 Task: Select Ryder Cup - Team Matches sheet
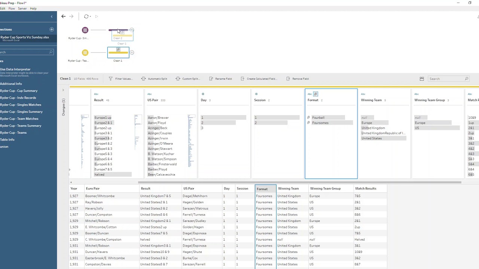point(19,119)
